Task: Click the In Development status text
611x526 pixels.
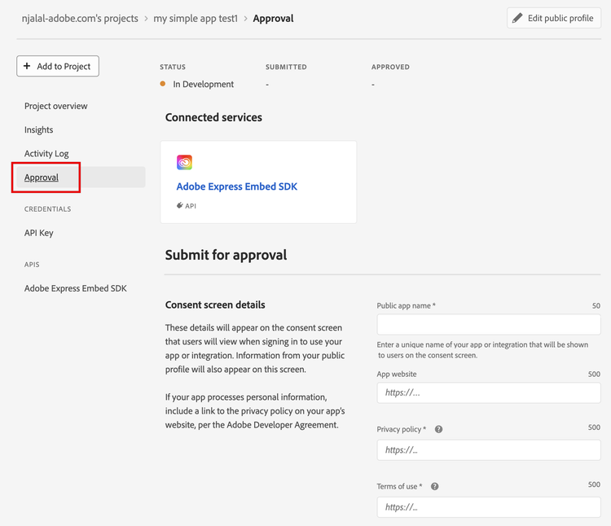Action: (x=204, y=84)
